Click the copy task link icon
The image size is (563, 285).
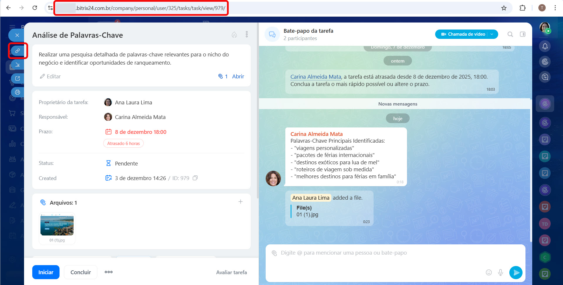tap(18, 51)
